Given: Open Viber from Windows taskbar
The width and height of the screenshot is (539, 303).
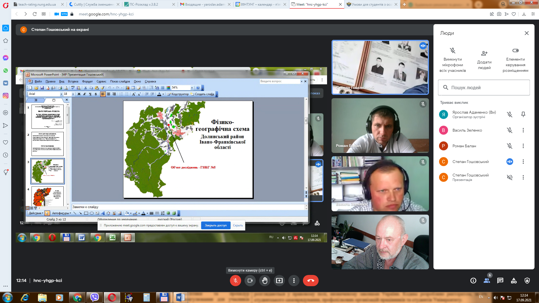Looking at the screenshot, I should pyautogui.click(x=94, y=297).
